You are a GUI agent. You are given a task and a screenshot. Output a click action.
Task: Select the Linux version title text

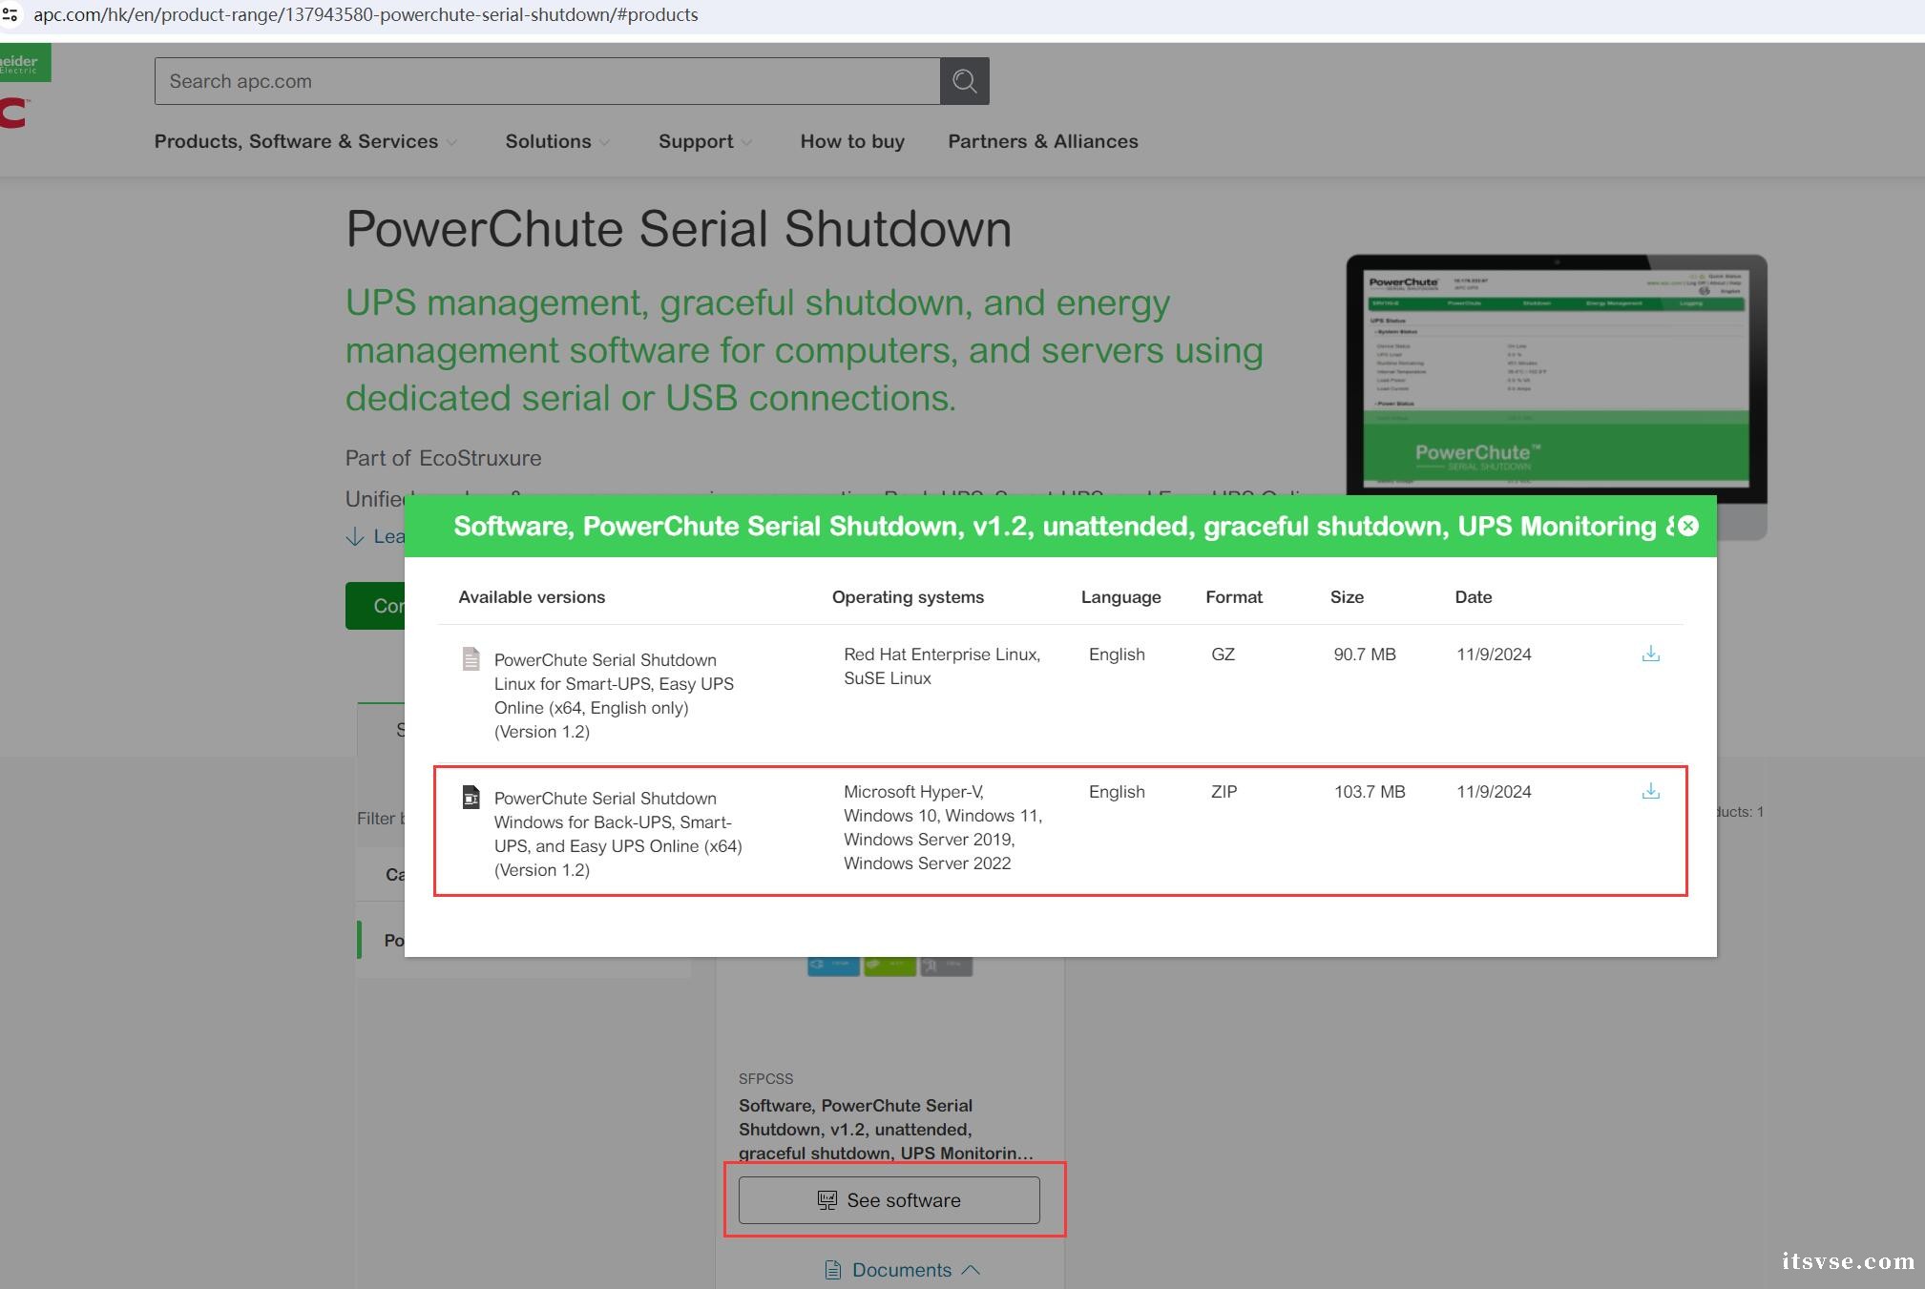click(x=614, y=696)
